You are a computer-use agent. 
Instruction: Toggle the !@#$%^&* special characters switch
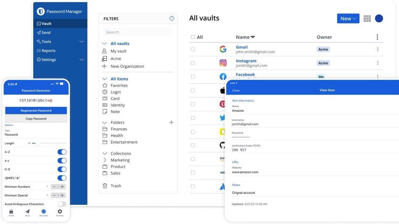(62, 178)
